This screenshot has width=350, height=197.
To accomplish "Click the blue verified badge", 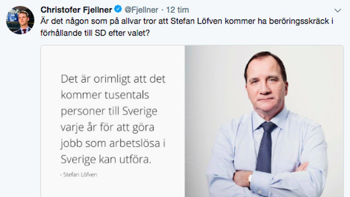I will 118,9.
